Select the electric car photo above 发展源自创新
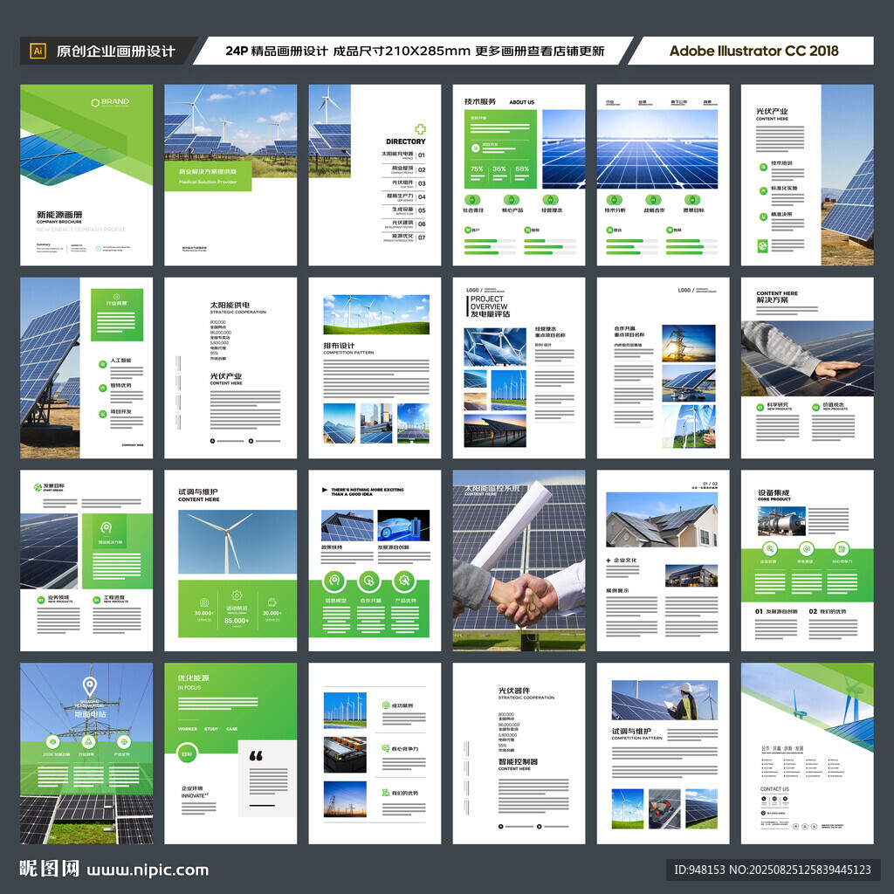 point(403,525)
